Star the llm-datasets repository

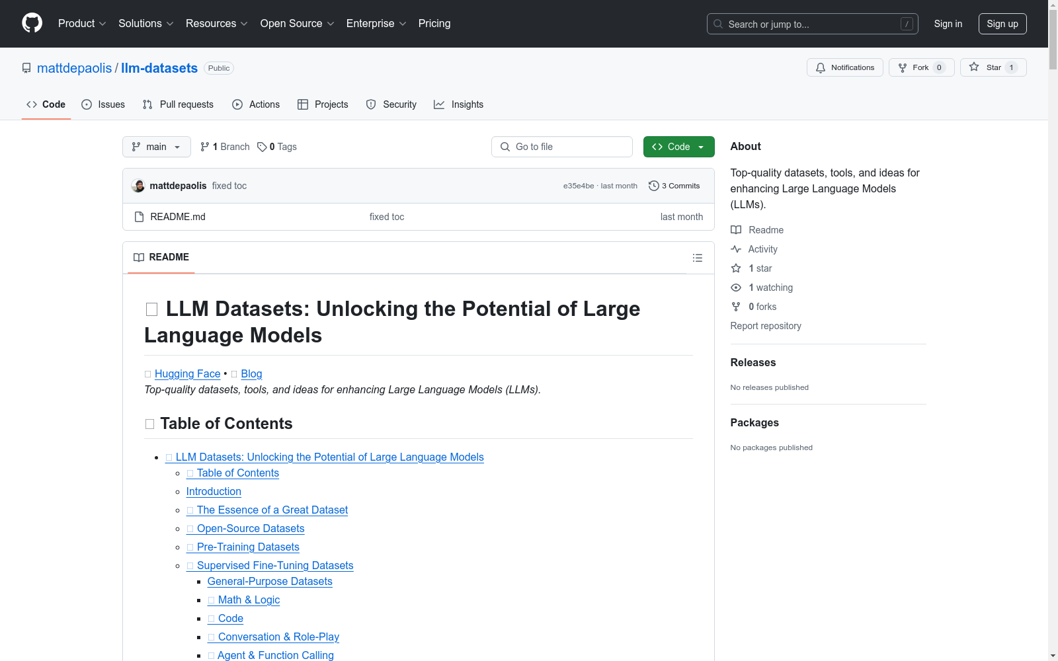(993, 67)
